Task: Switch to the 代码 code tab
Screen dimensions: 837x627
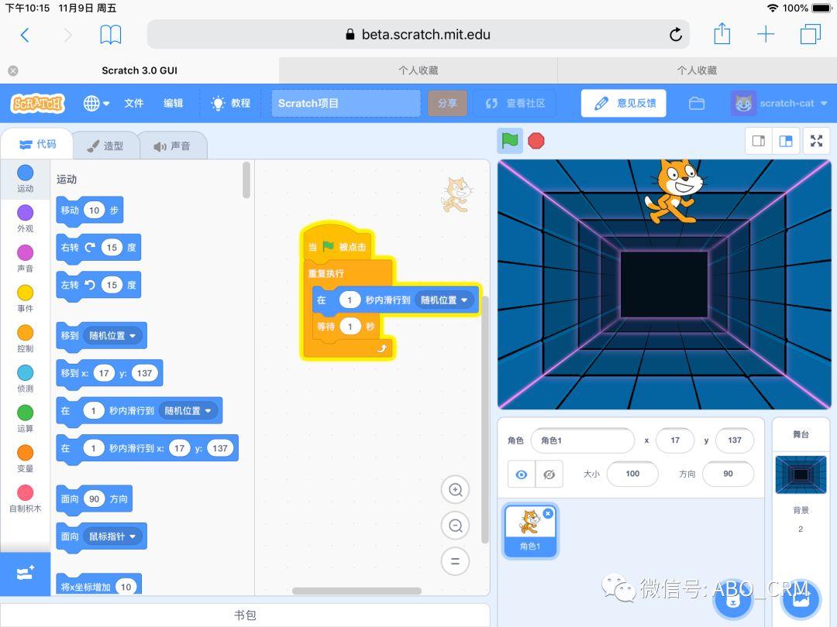Action: tap(37, 144)
